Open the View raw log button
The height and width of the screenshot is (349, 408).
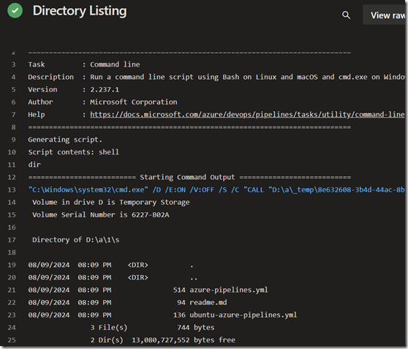click(x=385, y=15)
